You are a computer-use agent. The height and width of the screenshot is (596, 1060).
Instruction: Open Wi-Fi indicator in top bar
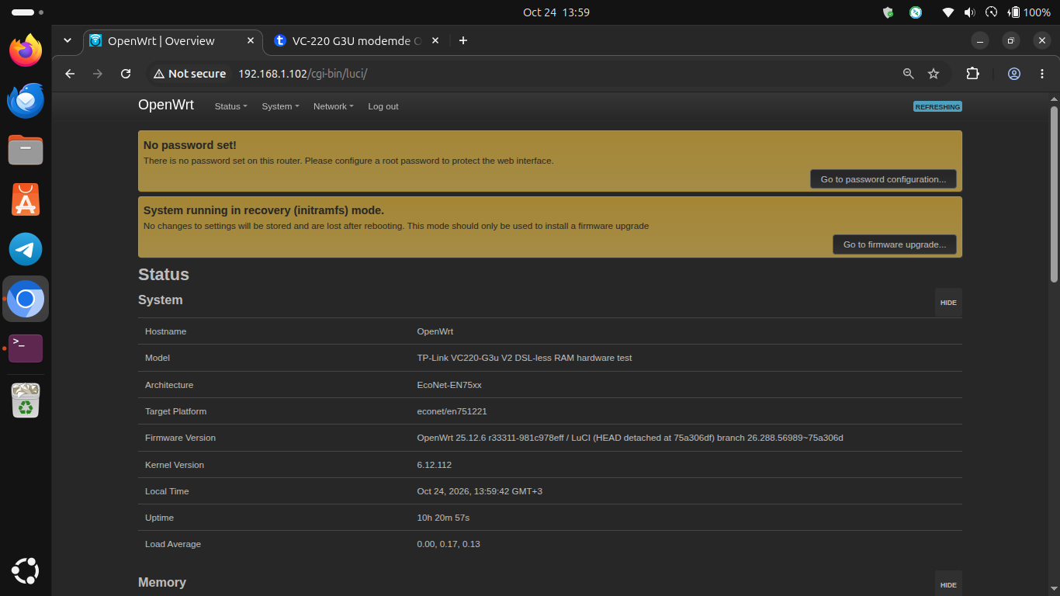948,12
